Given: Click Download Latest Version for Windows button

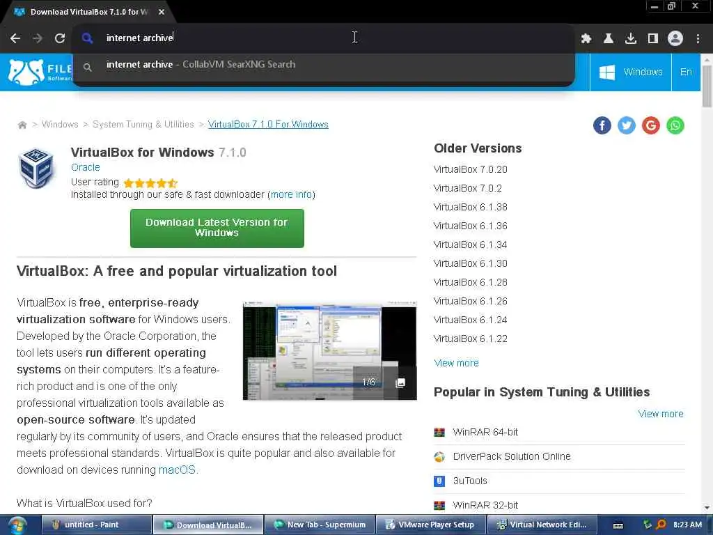Looking at the screenshot, I should 217,228.
